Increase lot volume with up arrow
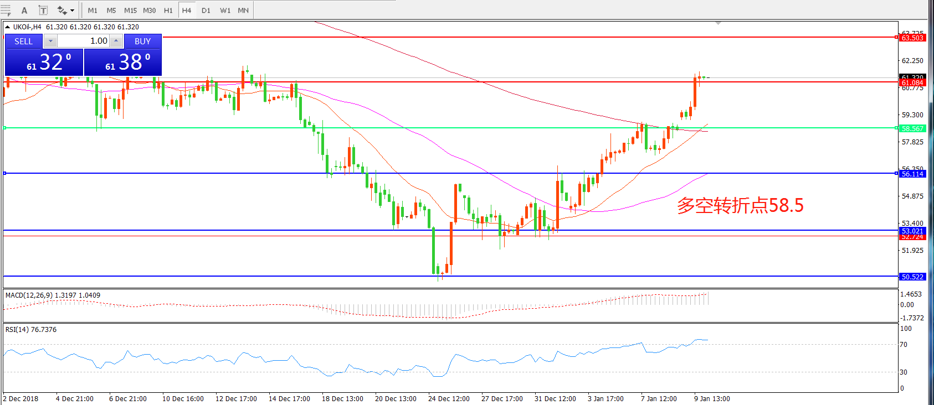The height and width of the screenshot is (405, 934). tap(116, 41)
